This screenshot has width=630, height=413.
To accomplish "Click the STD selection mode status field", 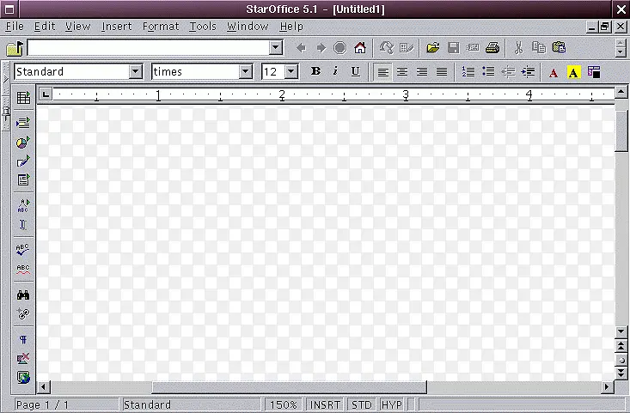I will click(361, 404).
